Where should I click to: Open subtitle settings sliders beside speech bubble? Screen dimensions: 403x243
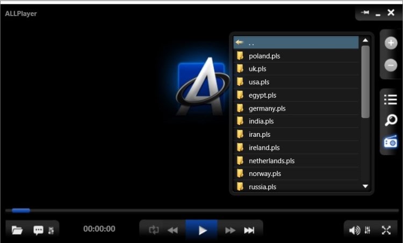(x=51, y=231)
